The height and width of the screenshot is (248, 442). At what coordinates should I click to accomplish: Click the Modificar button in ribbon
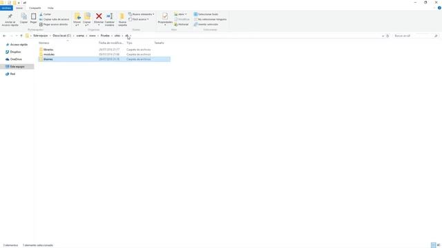182,19
